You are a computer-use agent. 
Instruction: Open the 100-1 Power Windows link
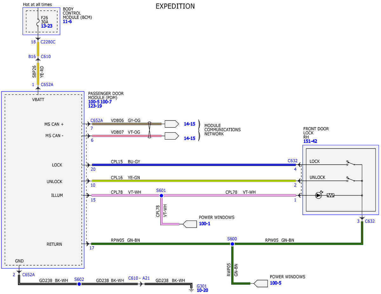[x=204, y=224]
